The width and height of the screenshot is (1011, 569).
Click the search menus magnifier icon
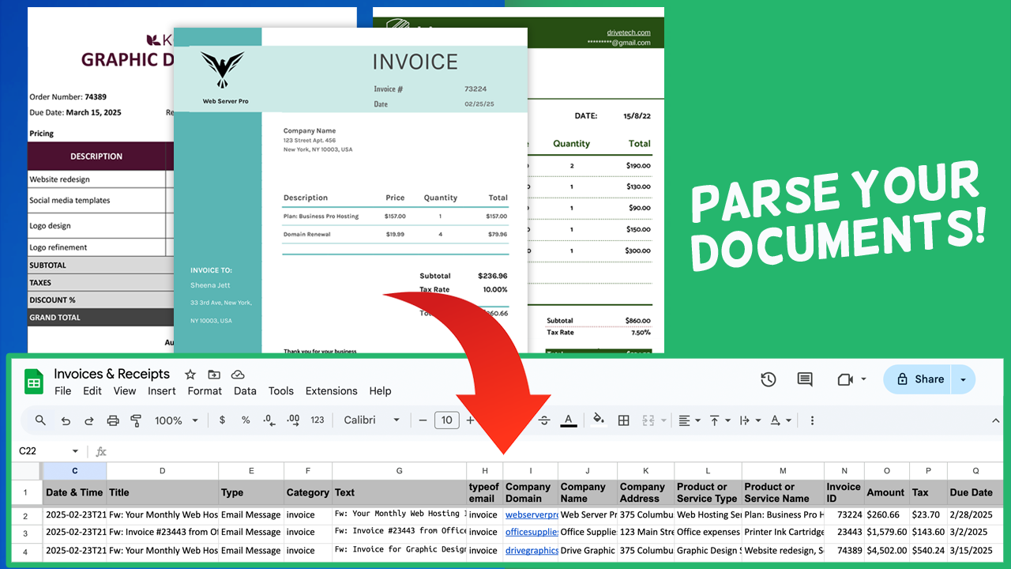[40, 420]
